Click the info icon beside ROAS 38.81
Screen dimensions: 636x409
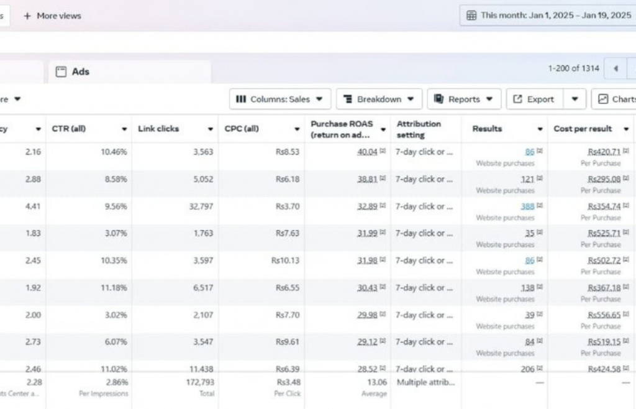tap(383, 178)
